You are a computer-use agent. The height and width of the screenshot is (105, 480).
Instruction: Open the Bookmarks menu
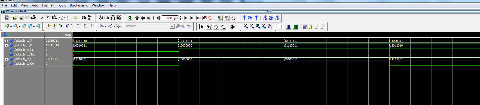pos(79,5)
